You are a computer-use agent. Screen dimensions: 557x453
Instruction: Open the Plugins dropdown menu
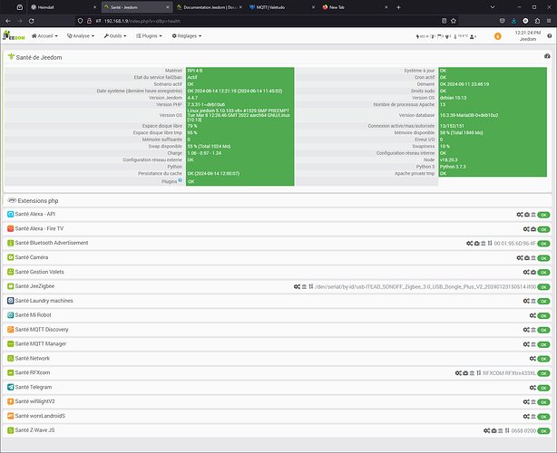149,36
